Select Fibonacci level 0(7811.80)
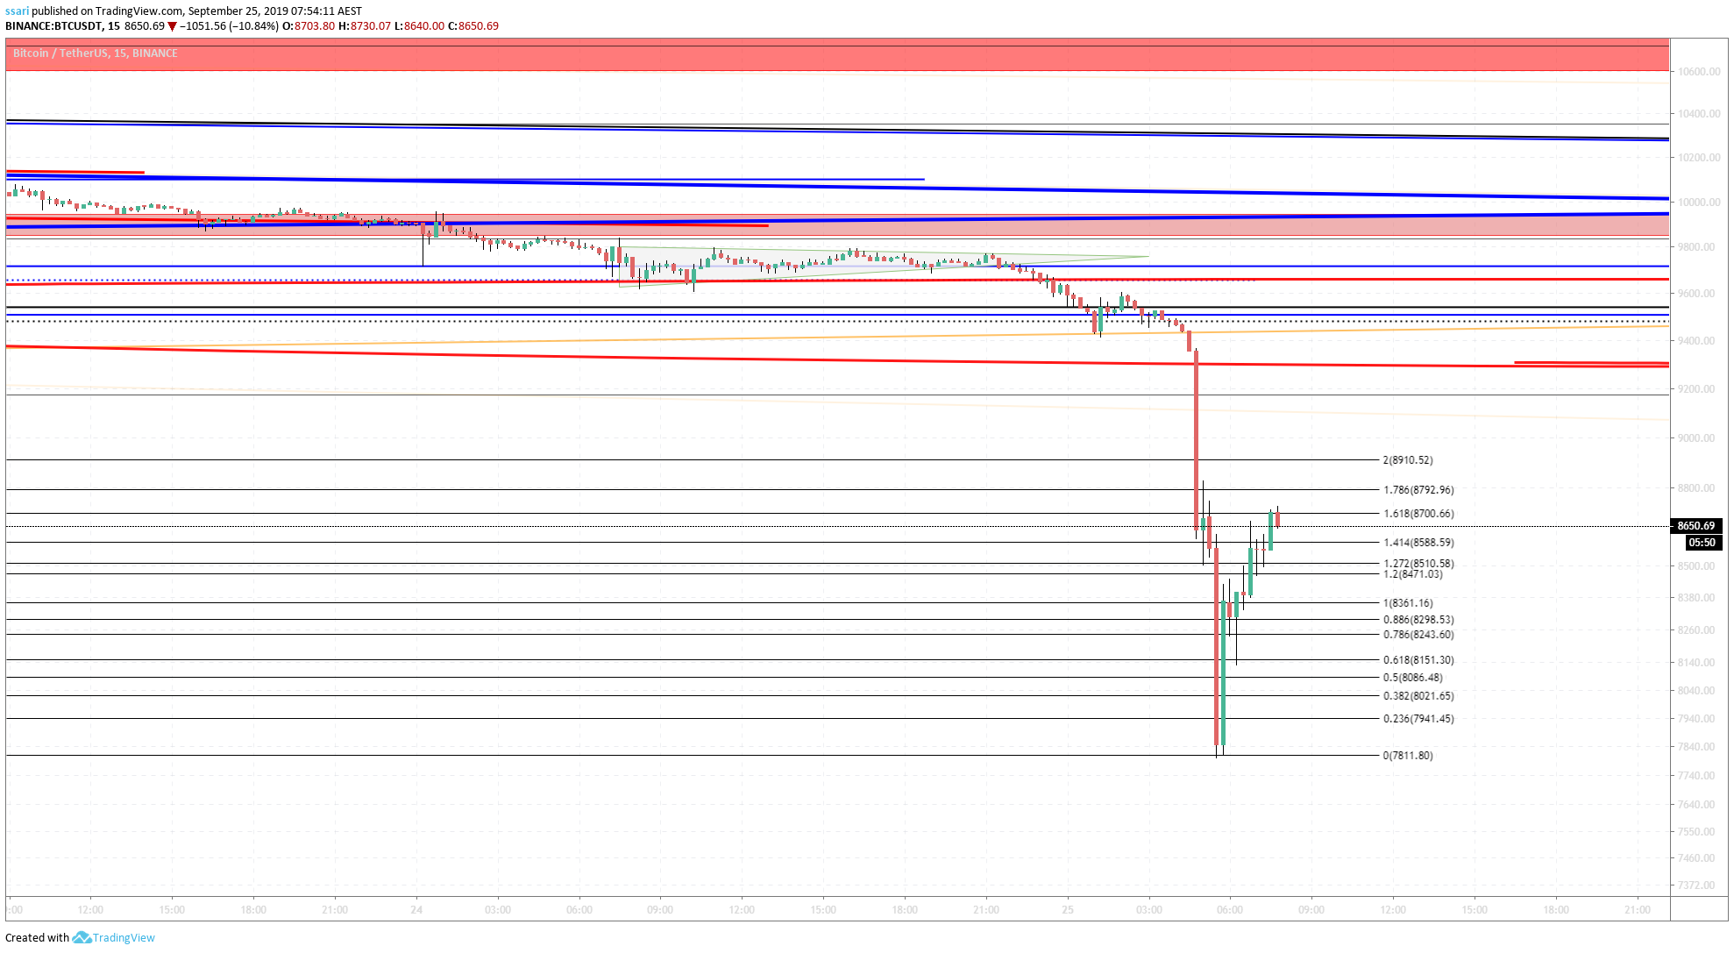The height and width of the screenshot is (953, 1734). pyautogui.click(x=1408, y=756)
